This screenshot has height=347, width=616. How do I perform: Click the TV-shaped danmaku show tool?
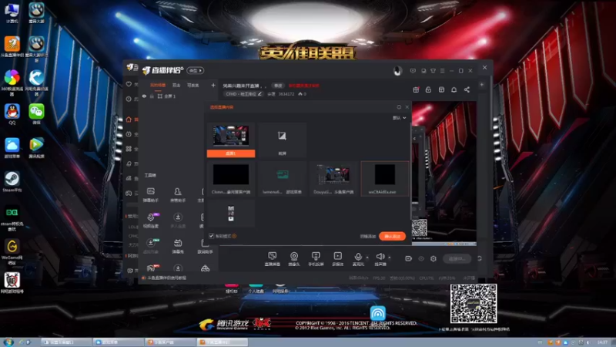[178, 245]
